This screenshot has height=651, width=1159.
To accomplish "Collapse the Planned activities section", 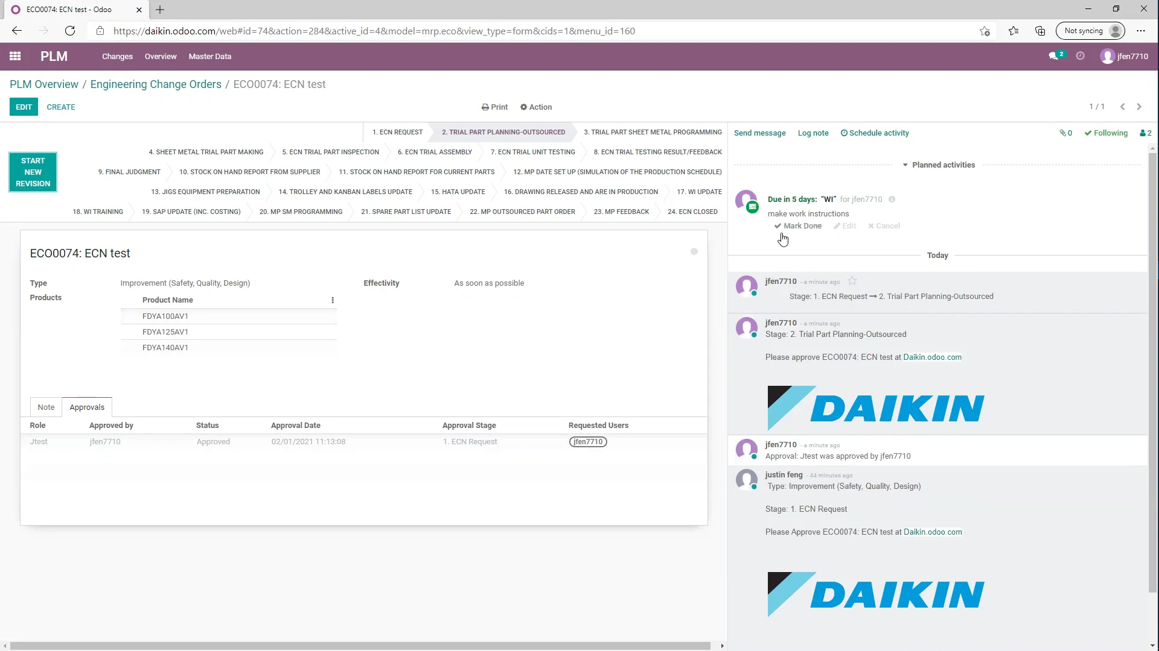I will pyautogui.click(x=905, y=164).
